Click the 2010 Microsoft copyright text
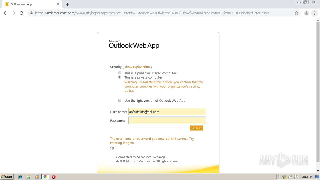The height and width of the screenshot is (180, 320). point(148,161)
